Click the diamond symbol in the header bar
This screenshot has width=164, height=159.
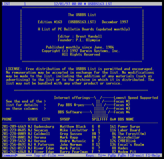click(x=85, y=4)
